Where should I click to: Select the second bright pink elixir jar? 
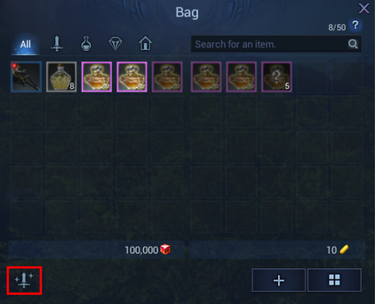click(132, 77)
